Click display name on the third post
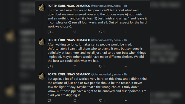 (x=69, y=74)
